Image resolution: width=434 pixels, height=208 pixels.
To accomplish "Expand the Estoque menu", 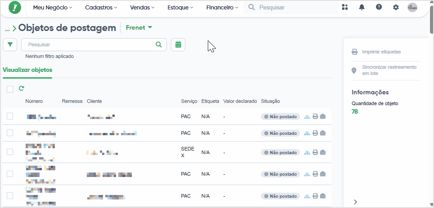I will (x=180, y=8).
